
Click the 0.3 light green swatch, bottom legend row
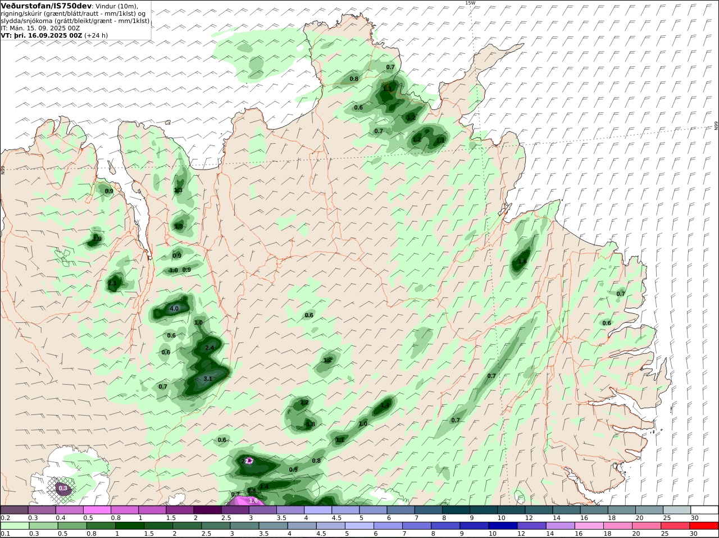click(44, 526)
